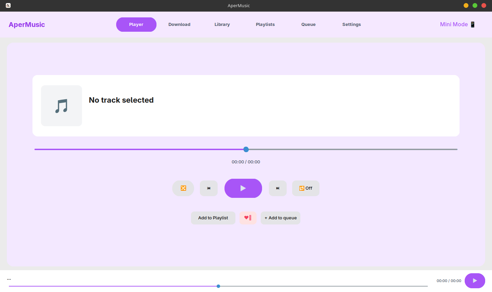Open the Playlists tab
Image resolution: width=492 pixels, height=292 pixels.
point(265,25)
